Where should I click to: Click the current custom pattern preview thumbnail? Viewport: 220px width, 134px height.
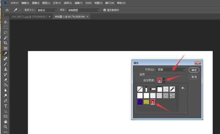coord(159,80)
